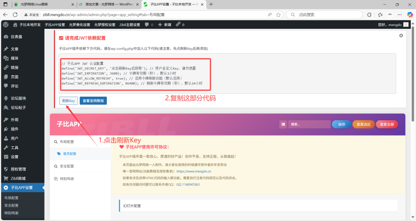This screenshot has height=221, width=416.
Task: Open comments bubble in admin bar
Action: click(x=149, y=25)
